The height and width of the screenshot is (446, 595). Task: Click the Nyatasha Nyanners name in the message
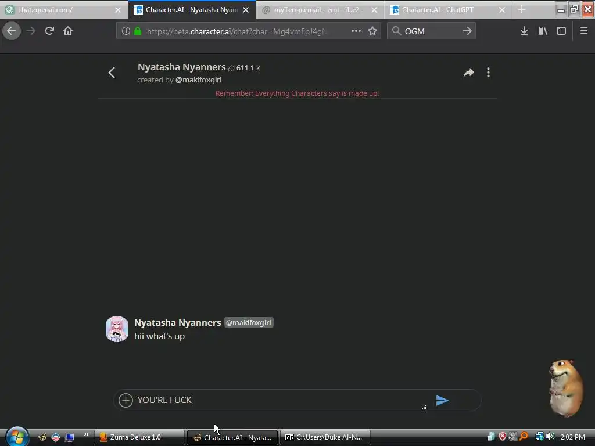(178, 323)
